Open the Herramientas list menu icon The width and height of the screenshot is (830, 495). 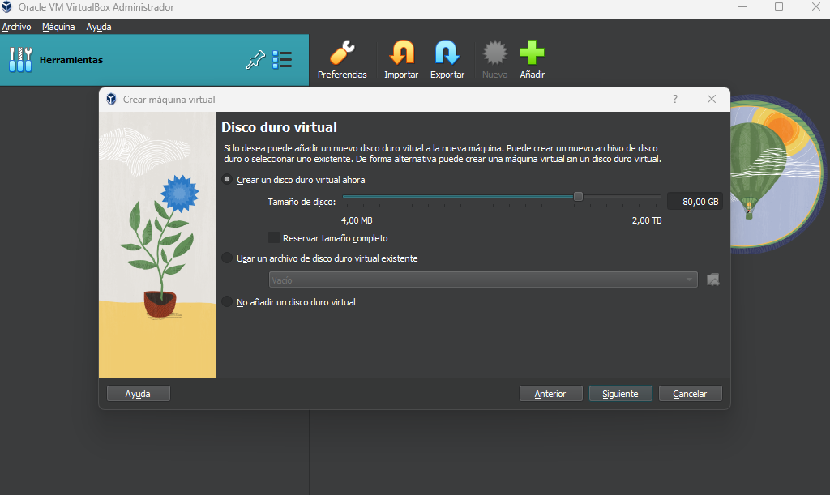[x=282, y=60]
